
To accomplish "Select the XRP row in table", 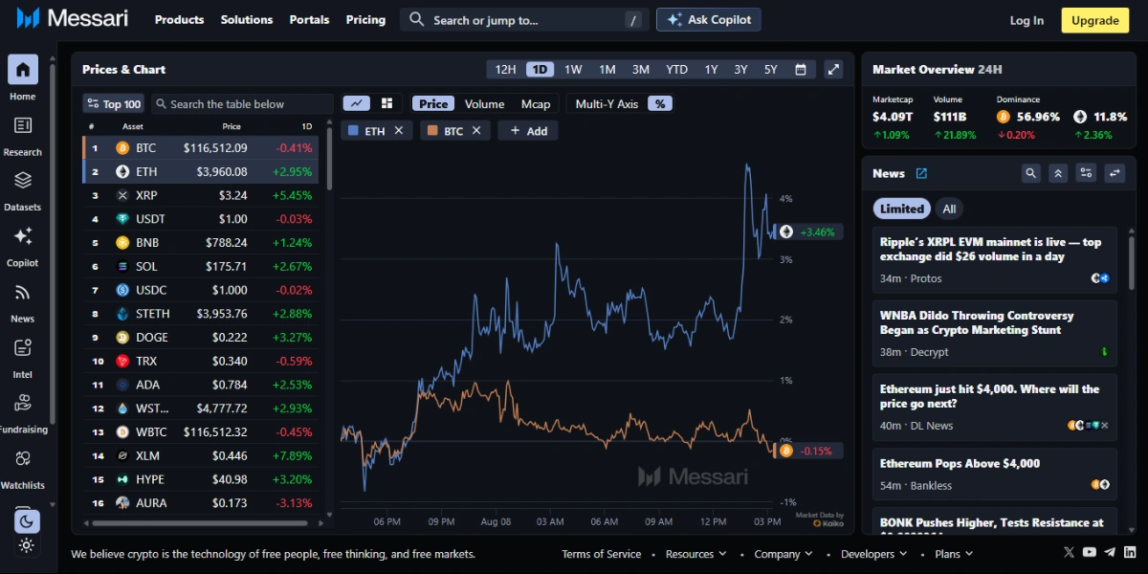I will [201, 195].
